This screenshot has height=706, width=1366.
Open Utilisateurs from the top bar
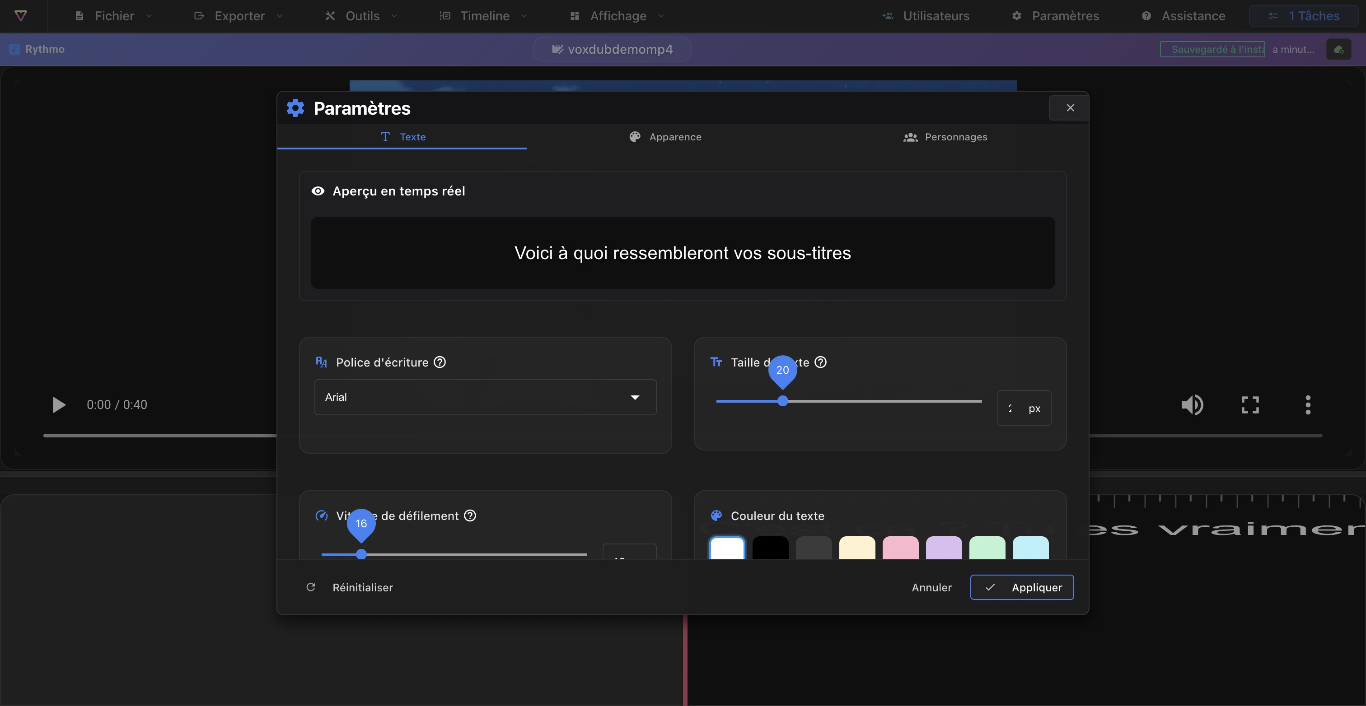(926, 16)
